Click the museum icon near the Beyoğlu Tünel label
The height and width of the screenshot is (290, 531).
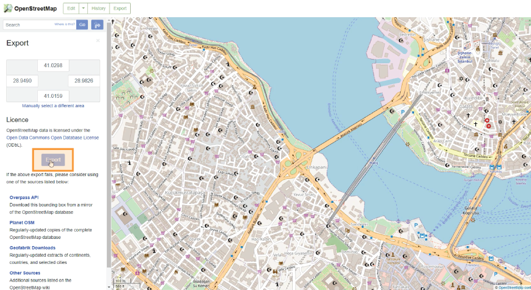[x=495, y=35]
